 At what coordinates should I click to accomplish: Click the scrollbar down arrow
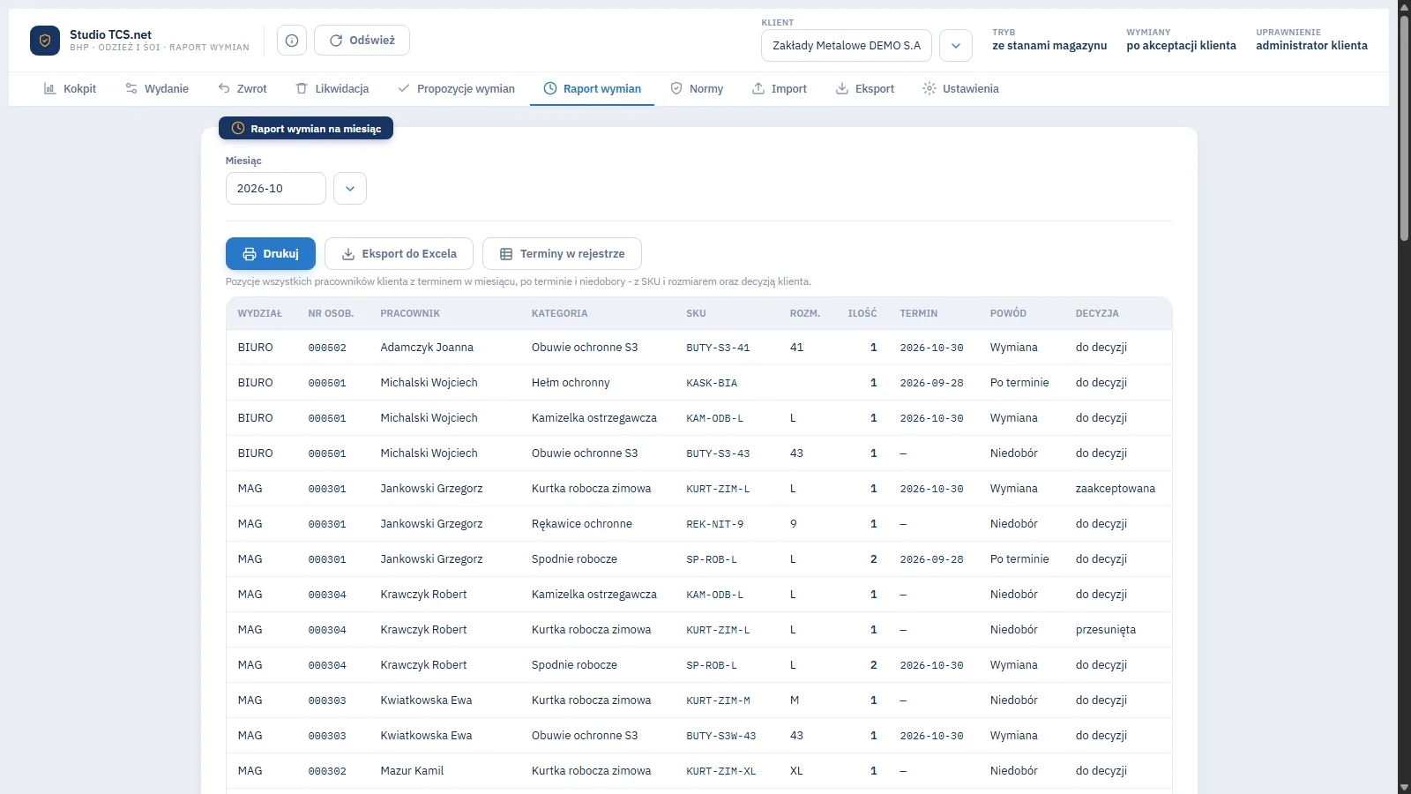pos(1404,787)
